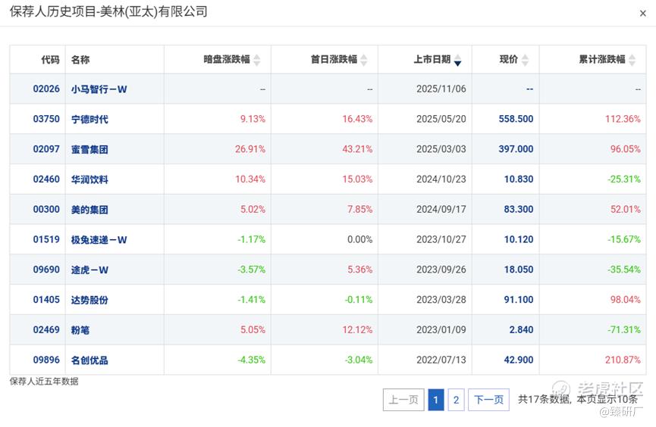Open stock code 02026
This screenshot has height=427, width=656.
click(46, 89)
